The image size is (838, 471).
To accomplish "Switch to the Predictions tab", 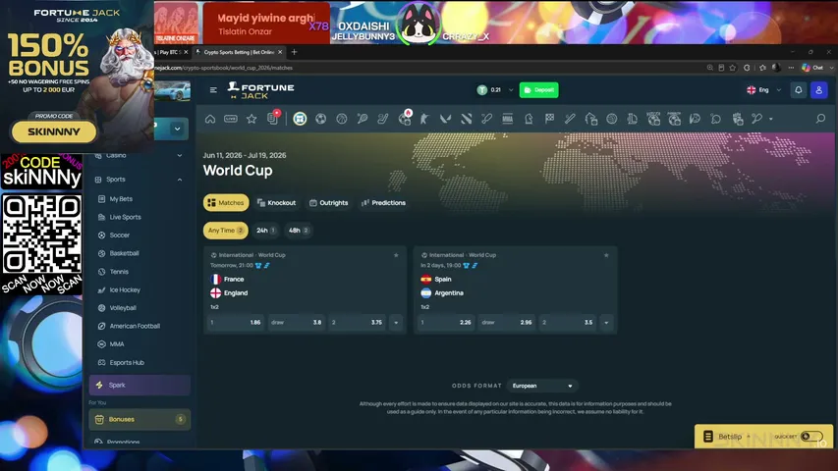I will (x=384, y=203).
